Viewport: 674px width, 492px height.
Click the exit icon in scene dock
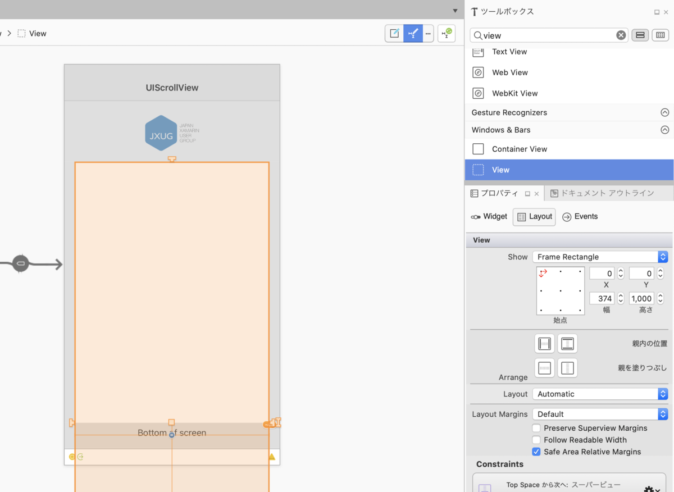click(80, 457)
